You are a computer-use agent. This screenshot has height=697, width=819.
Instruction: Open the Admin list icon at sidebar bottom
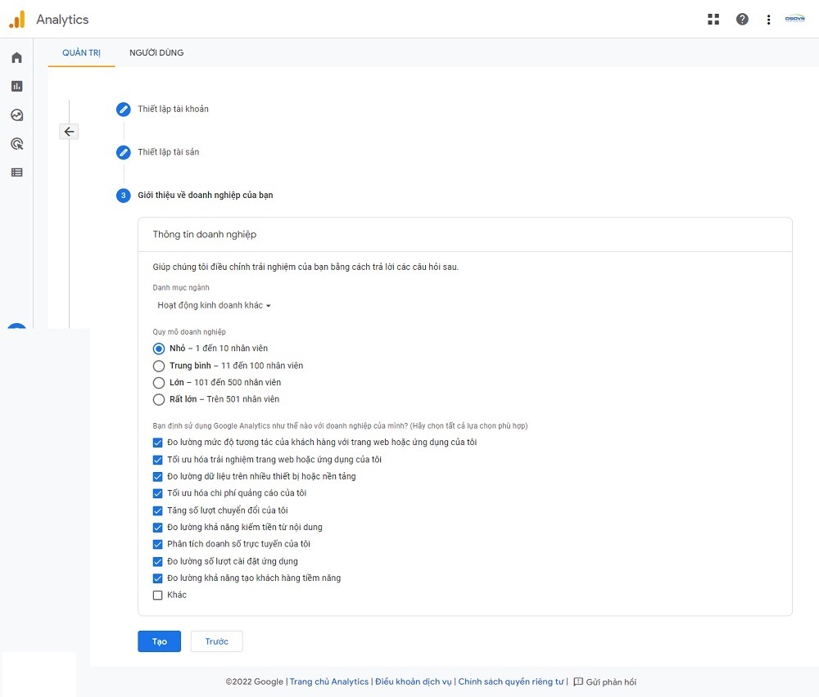(16, 172)
